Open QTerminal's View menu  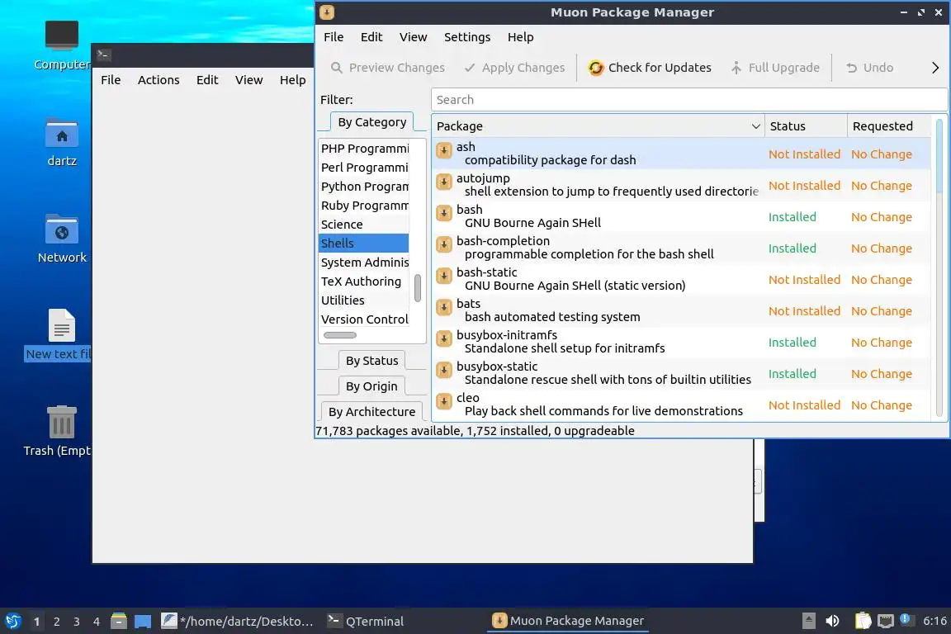pyautogui.click(x=248, y=80)
